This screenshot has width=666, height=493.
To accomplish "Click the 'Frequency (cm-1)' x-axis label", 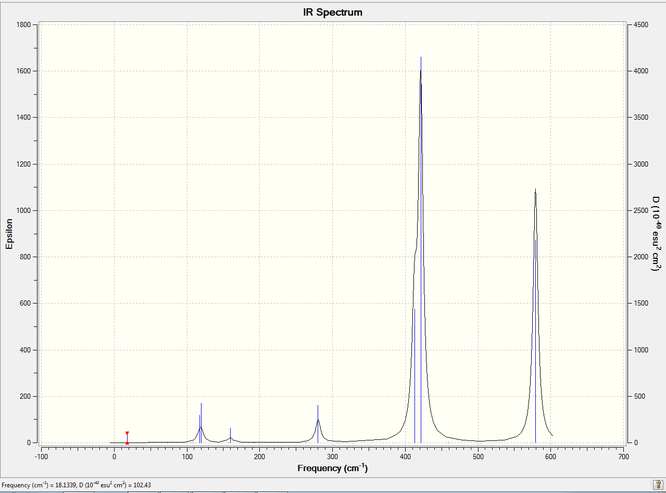I will [x=333, y=467].
